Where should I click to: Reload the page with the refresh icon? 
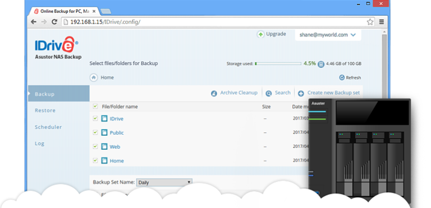point(54,22)
